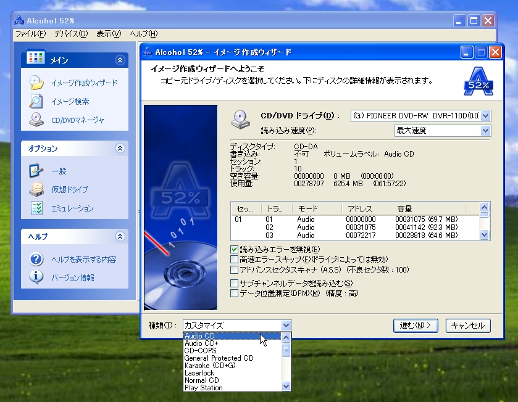Select CD-COPS from type list
This screenshot has height=402, width=518.
(232, 351)
